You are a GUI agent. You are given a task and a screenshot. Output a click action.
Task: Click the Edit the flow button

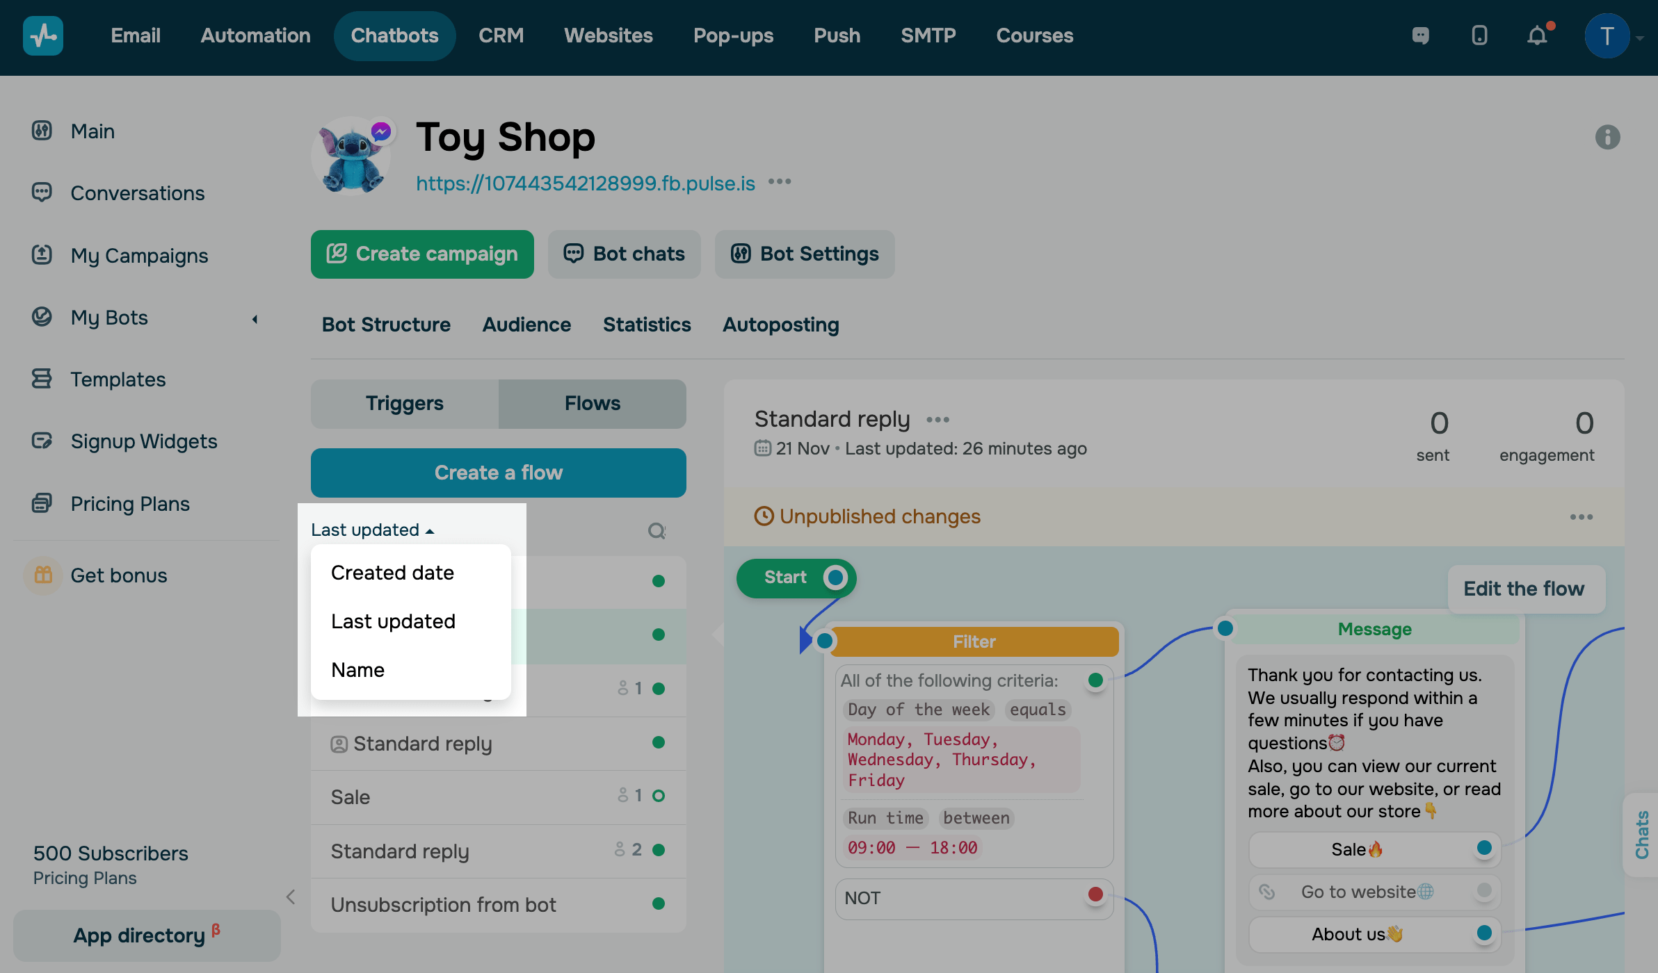[x=1524, y=589]
